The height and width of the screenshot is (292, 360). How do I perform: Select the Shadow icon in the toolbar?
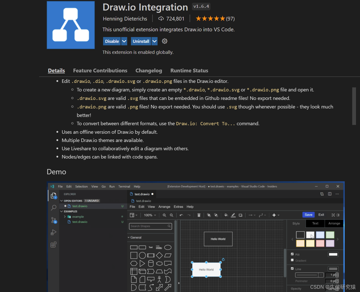(x=240, y=215)
